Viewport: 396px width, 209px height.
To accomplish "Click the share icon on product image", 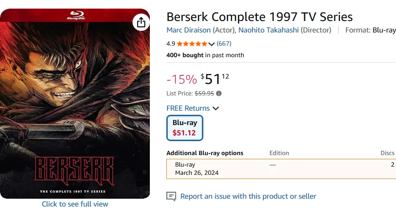I will click(x=141, y=22).
